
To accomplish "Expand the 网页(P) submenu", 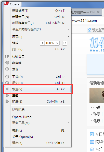I will (41, 37).
